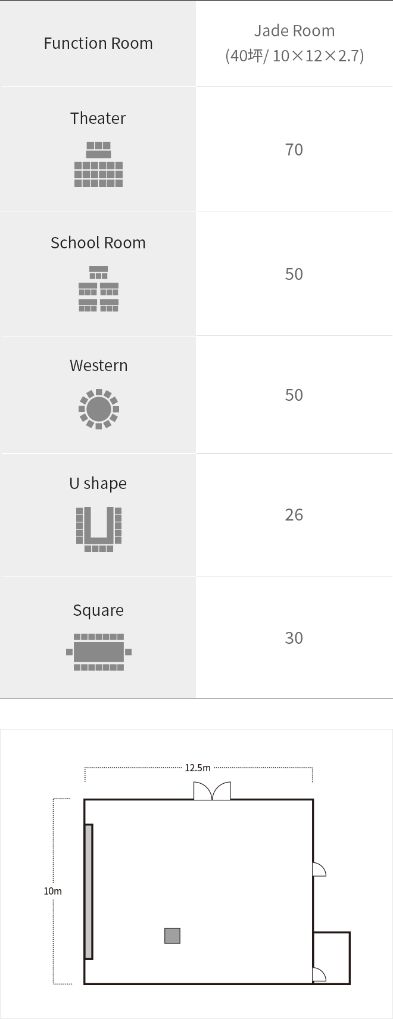This screenshot has height=1019, width=393.
Task: Click the Theater capacity value 70
Action: click(294, 149)
